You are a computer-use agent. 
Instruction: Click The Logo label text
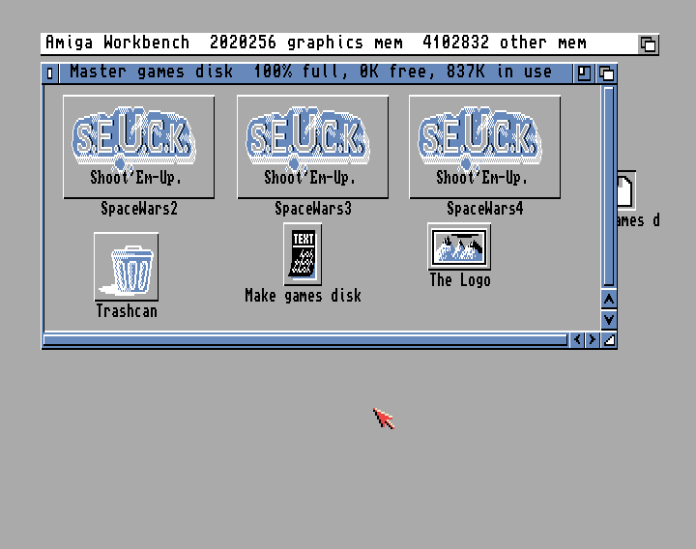[x=460, y=280]
